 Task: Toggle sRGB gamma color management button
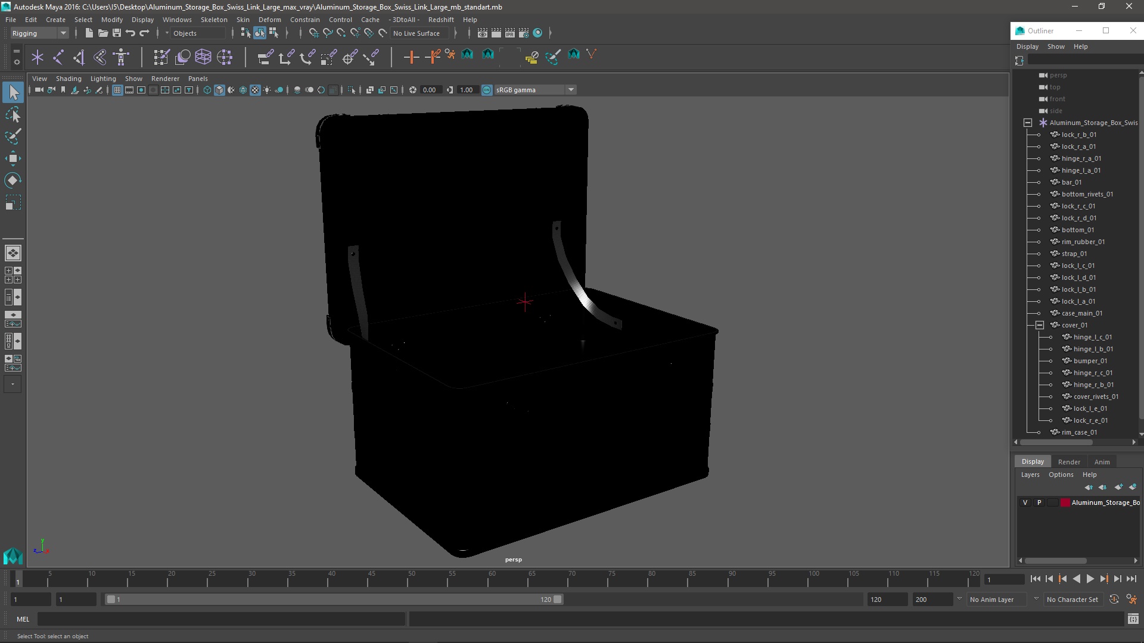point(487,90)
